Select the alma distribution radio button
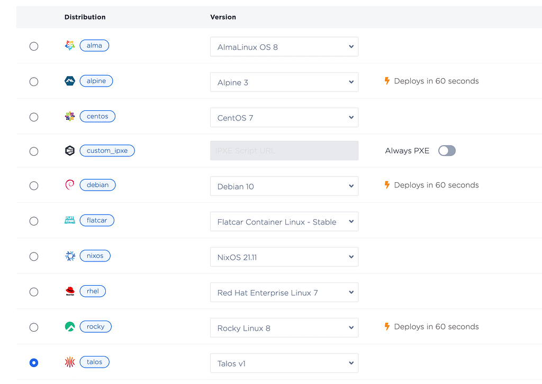 [34, 46]
